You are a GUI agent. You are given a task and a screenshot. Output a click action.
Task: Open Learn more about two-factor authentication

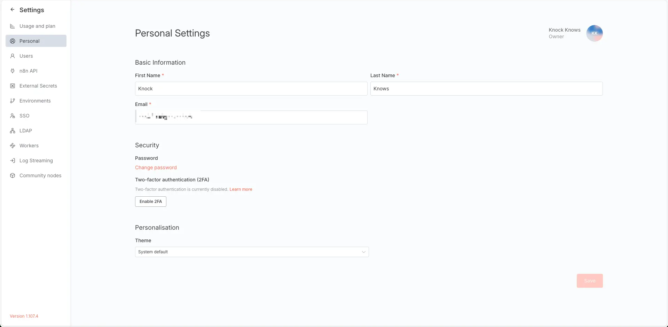241,189
